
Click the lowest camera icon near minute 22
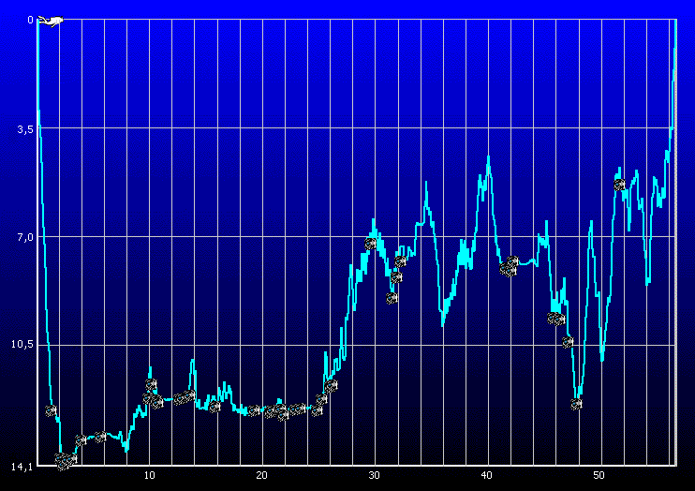coord(283,415)
